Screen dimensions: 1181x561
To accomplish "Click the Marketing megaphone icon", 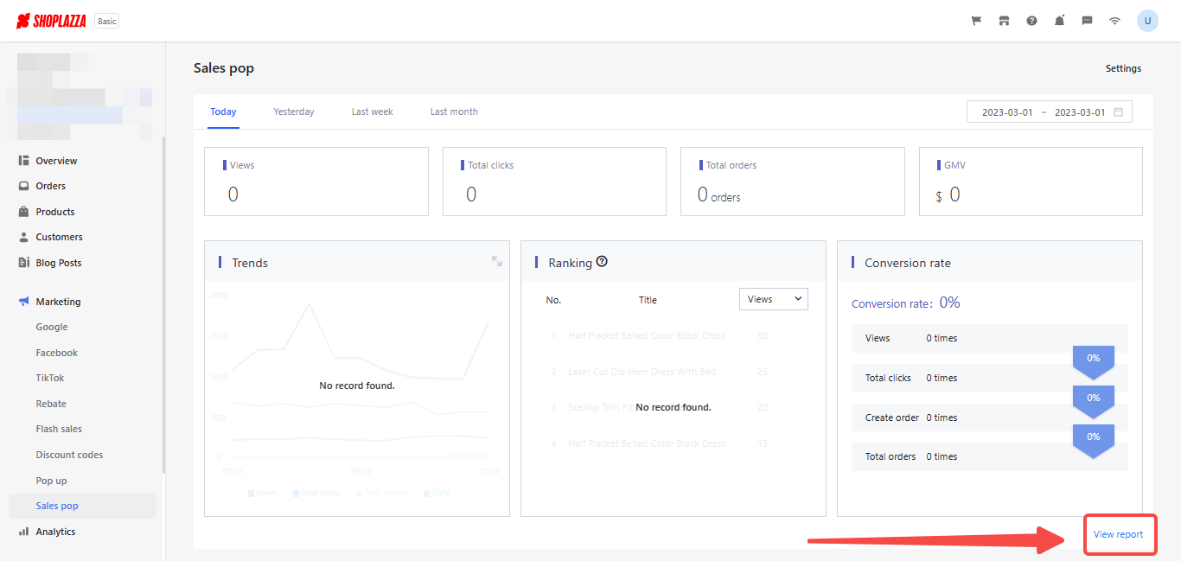I will coord(24,302).
